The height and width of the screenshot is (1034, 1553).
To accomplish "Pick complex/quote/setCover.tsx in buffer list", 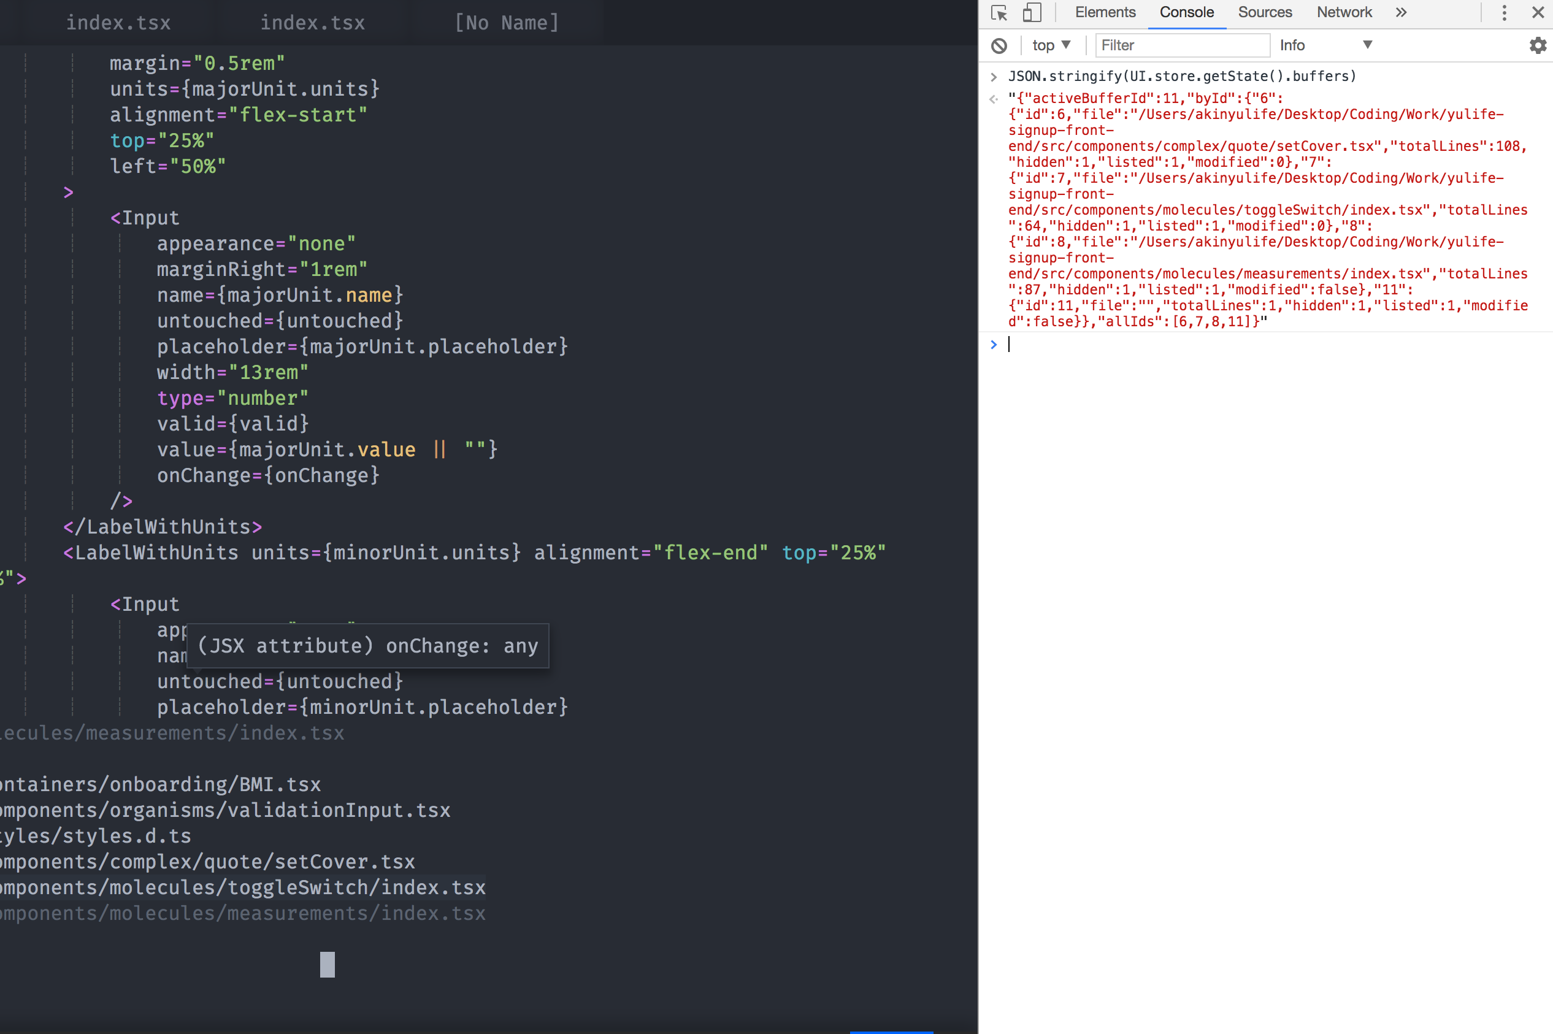I will point(208,862).
